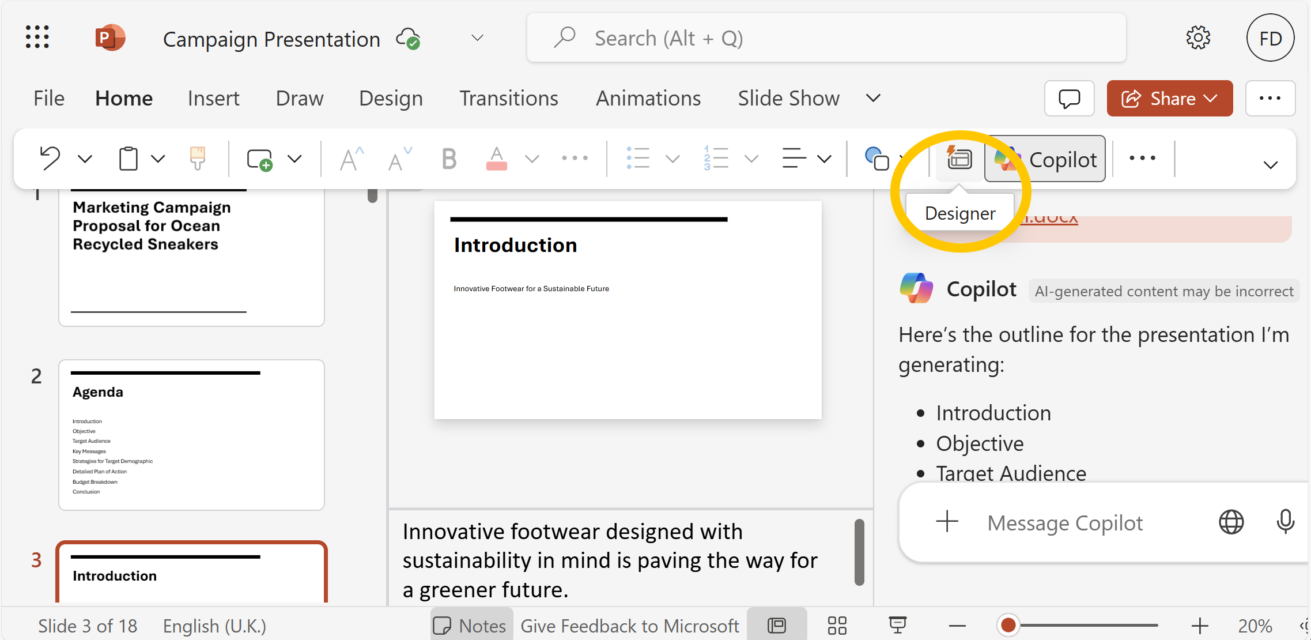The width and height of the screenshot is (1311, 640).
Task: Select the Home tab
Action: pyautogui.click(x=124, y=99)
